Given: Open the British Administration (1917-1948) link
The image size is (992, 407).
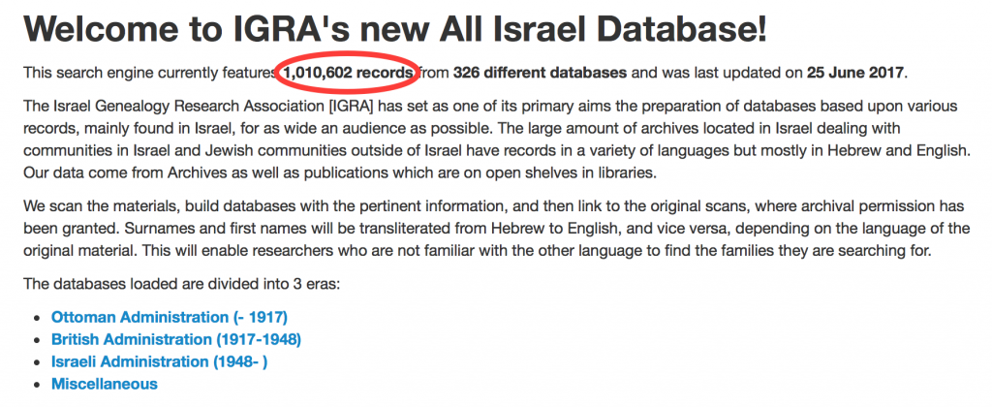Looking at the screenshot, I should pos(176,339).
